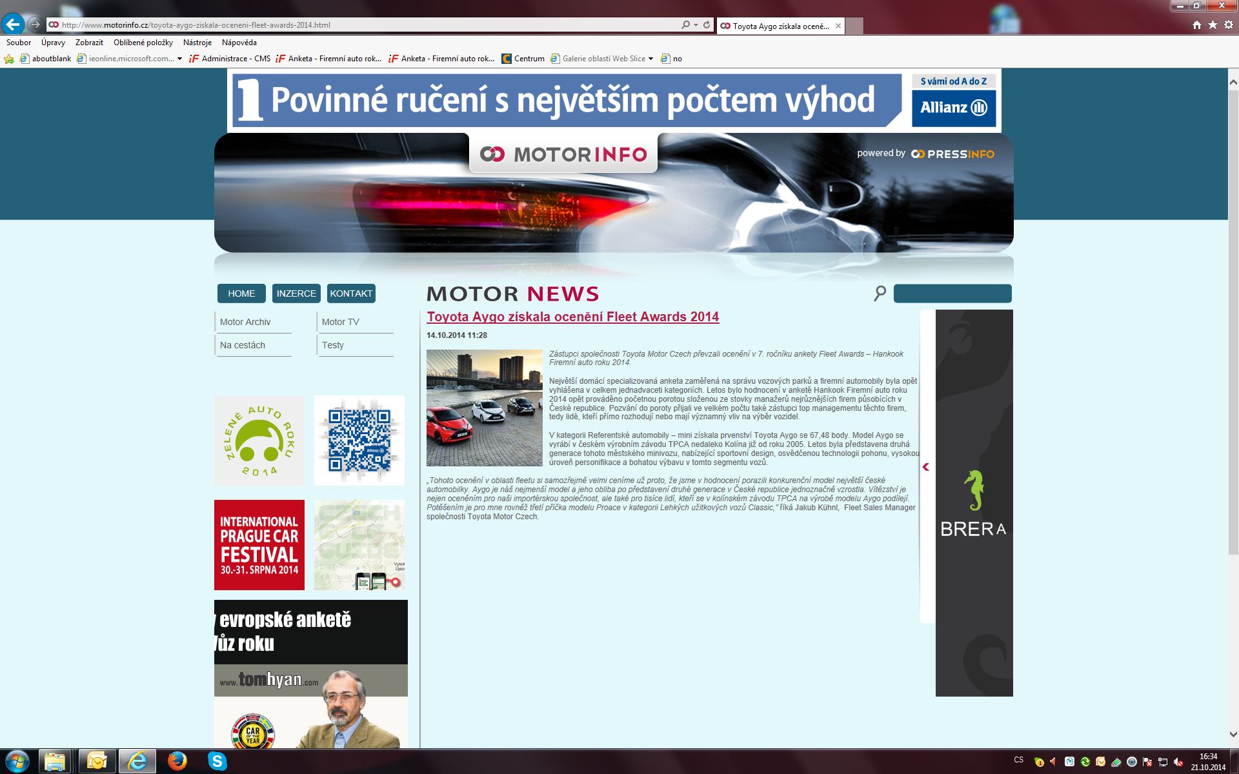Click the QR code image
The height and width of the screenshot is (774, 1239).
coord(359,441)
